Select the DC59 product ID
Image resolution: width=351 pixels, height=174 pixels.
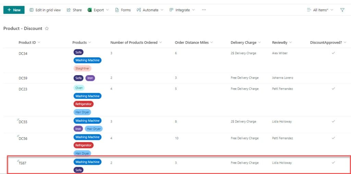23,78
